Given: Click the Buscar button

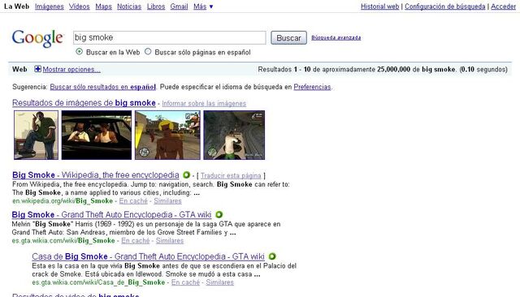Looking at the screenshot, I should click(x=288, y=38).
